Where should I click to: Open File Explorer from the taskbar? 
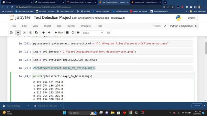tap(113, 113)
